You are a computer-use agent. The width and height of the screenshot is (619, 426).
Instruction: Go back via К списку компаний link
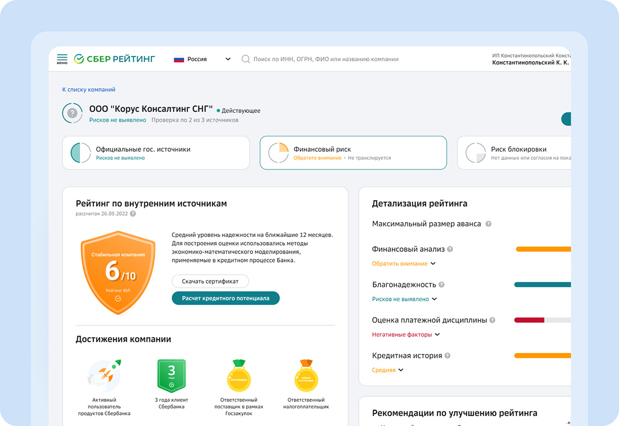pyautogui.click(x=89, y=89)
